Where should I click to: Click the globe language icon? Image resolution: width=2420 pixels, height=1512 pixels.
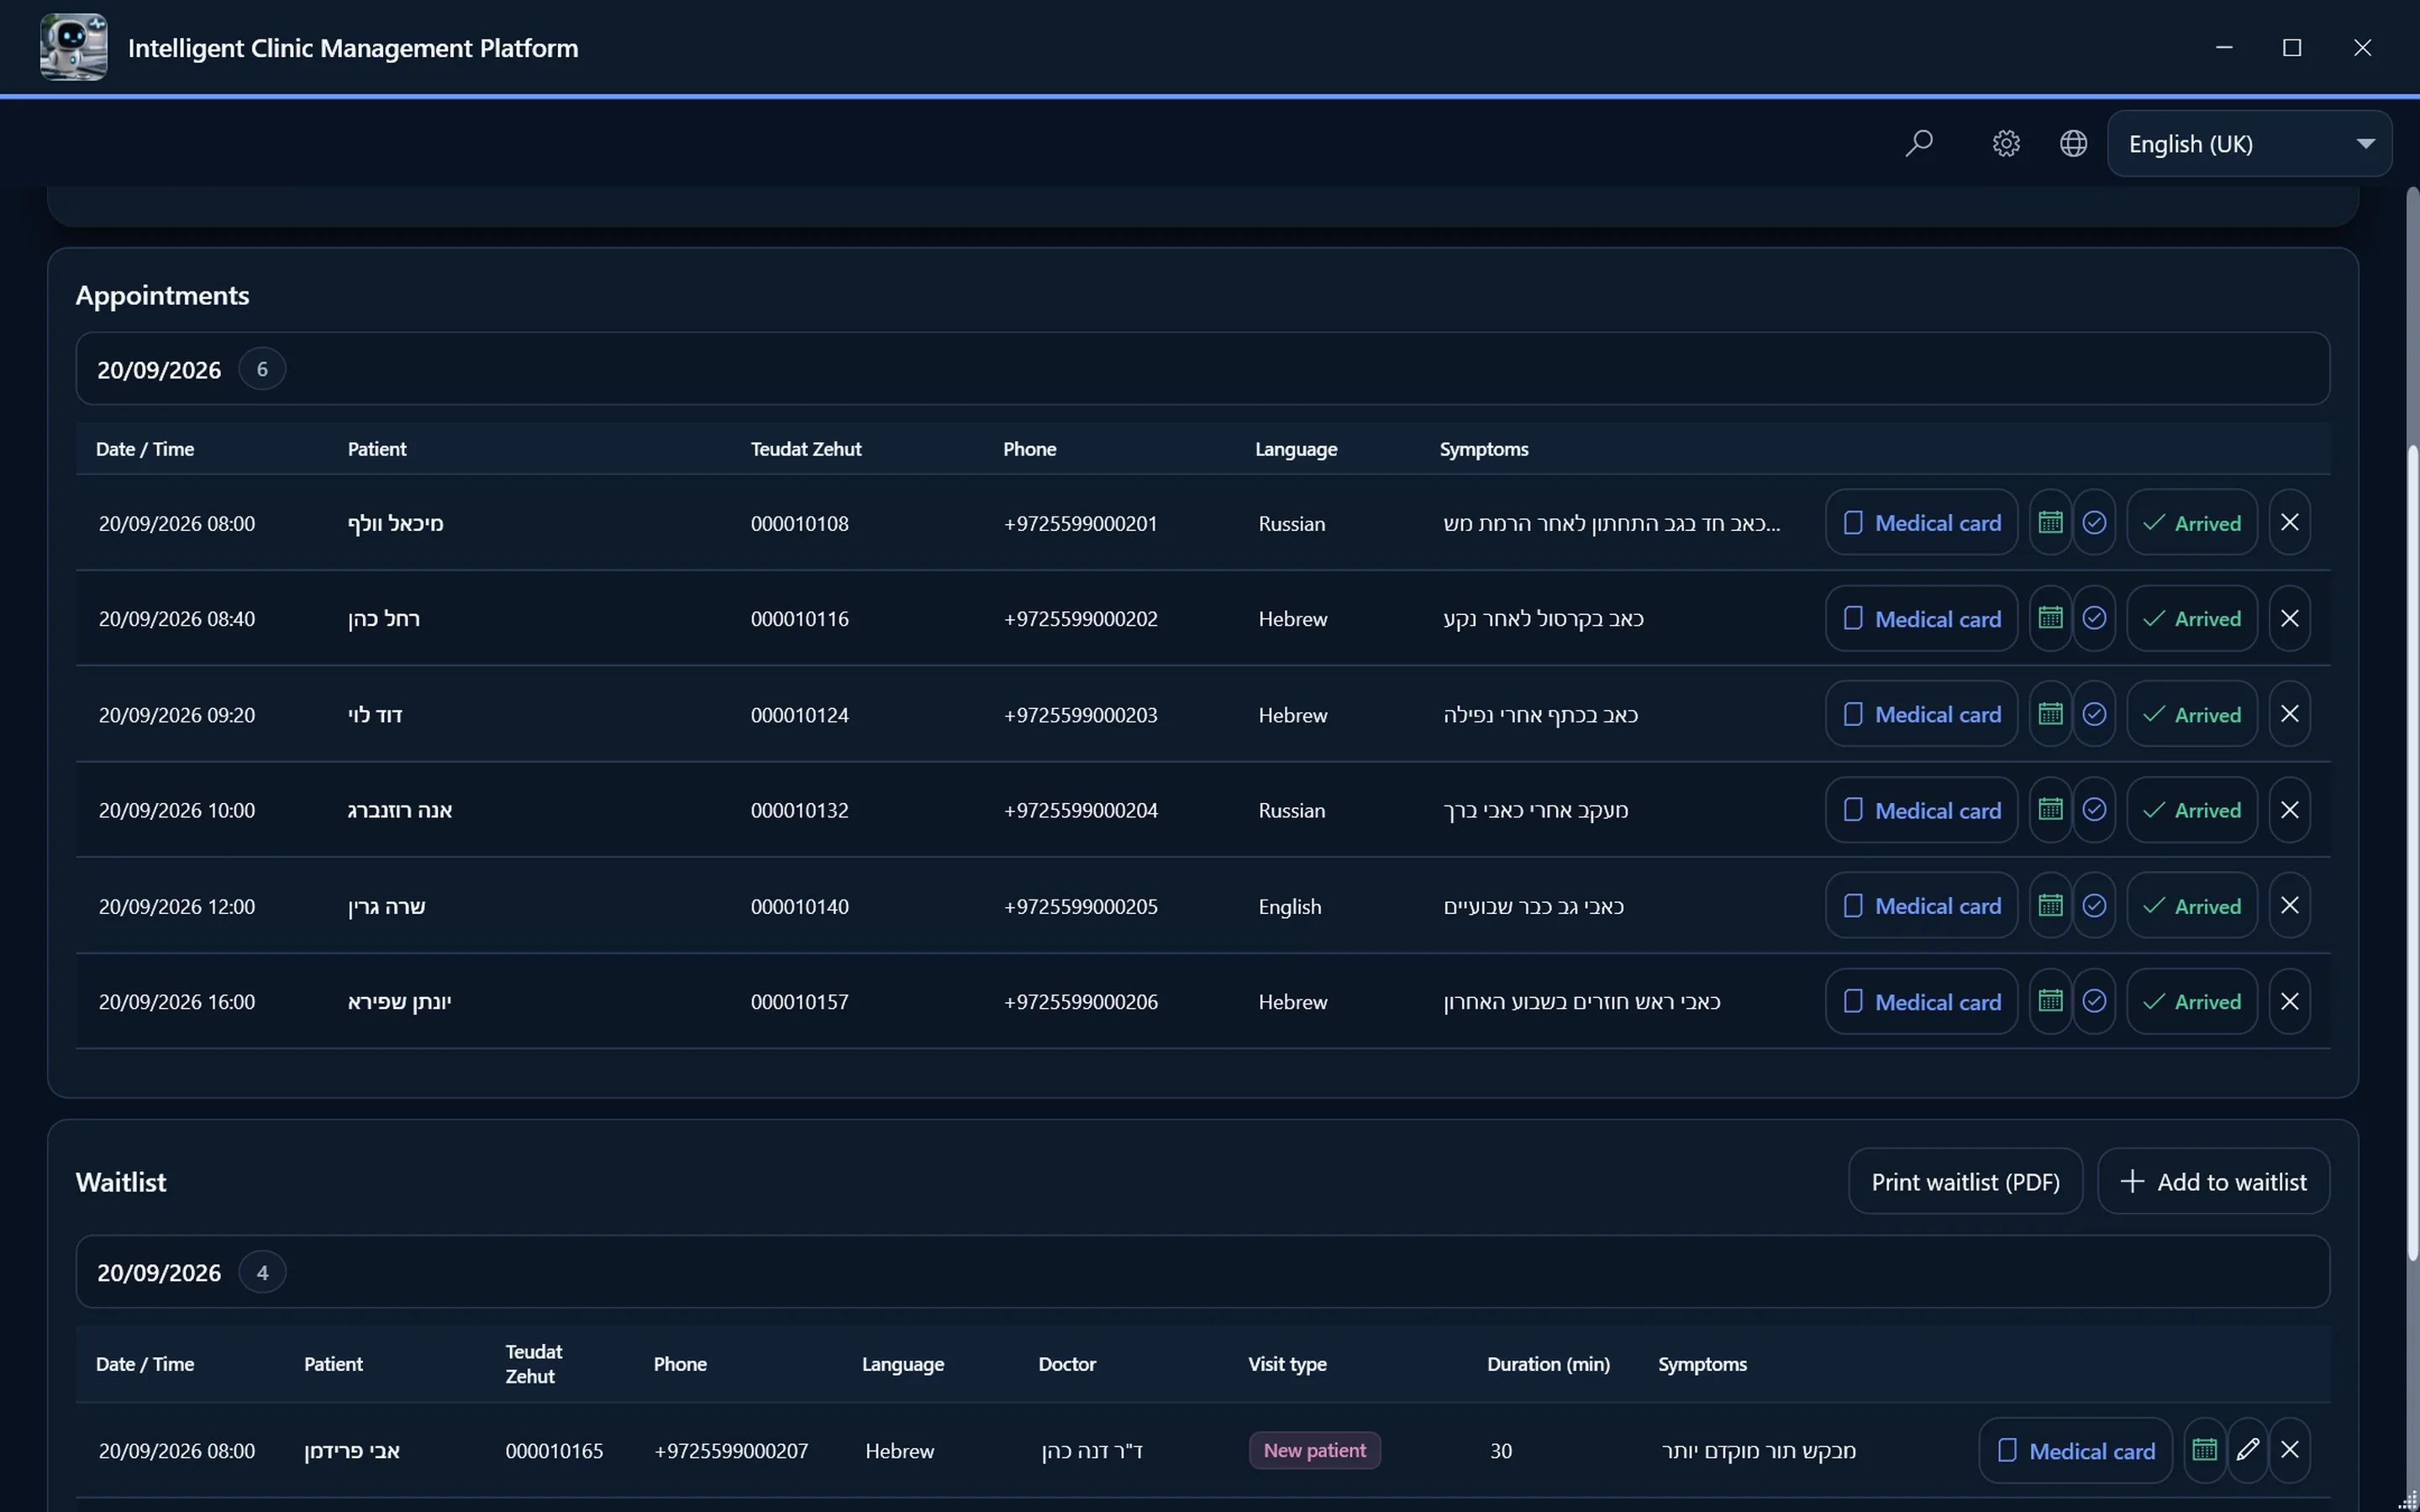[x=2073, y=144]
